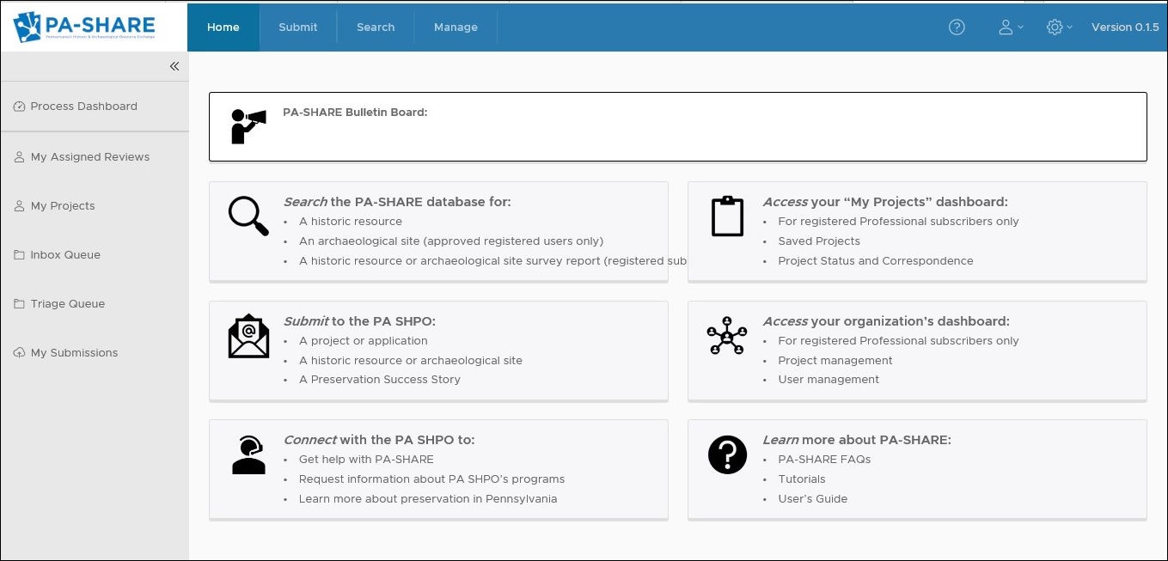The width and height of the screenshot is (1168, 561).
Task: Click the bulletin board megaphone icon
Action: pos(248,126)
